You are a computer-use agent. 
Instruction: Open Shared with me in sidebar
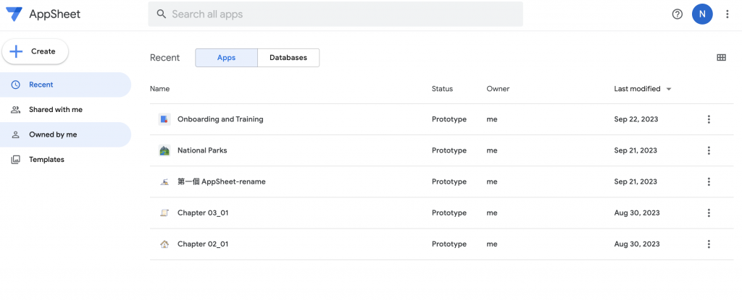(x=55, y=110)
